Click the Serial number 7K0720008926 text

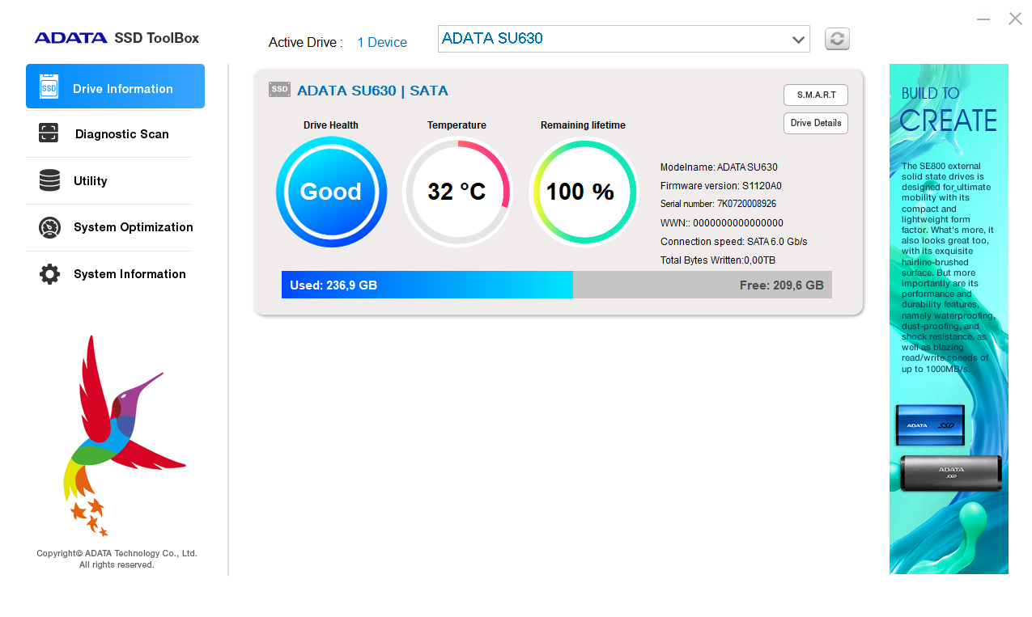coord(718,204)
